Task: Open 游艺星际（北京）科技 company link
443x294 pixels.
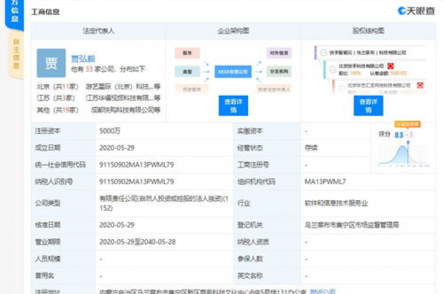Action: pos(123,86)
